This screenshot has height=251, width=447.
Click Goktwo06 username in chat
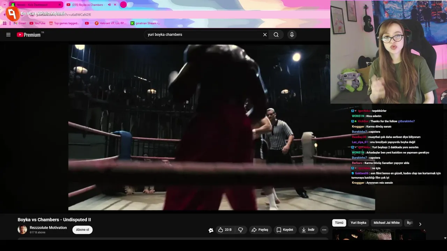click(x=362, y=173)
